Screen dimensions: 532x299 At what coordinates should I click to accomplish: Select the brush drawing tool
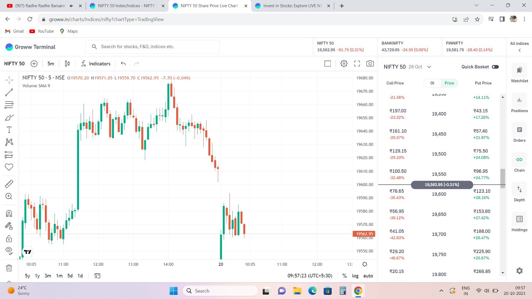point(9,118)
